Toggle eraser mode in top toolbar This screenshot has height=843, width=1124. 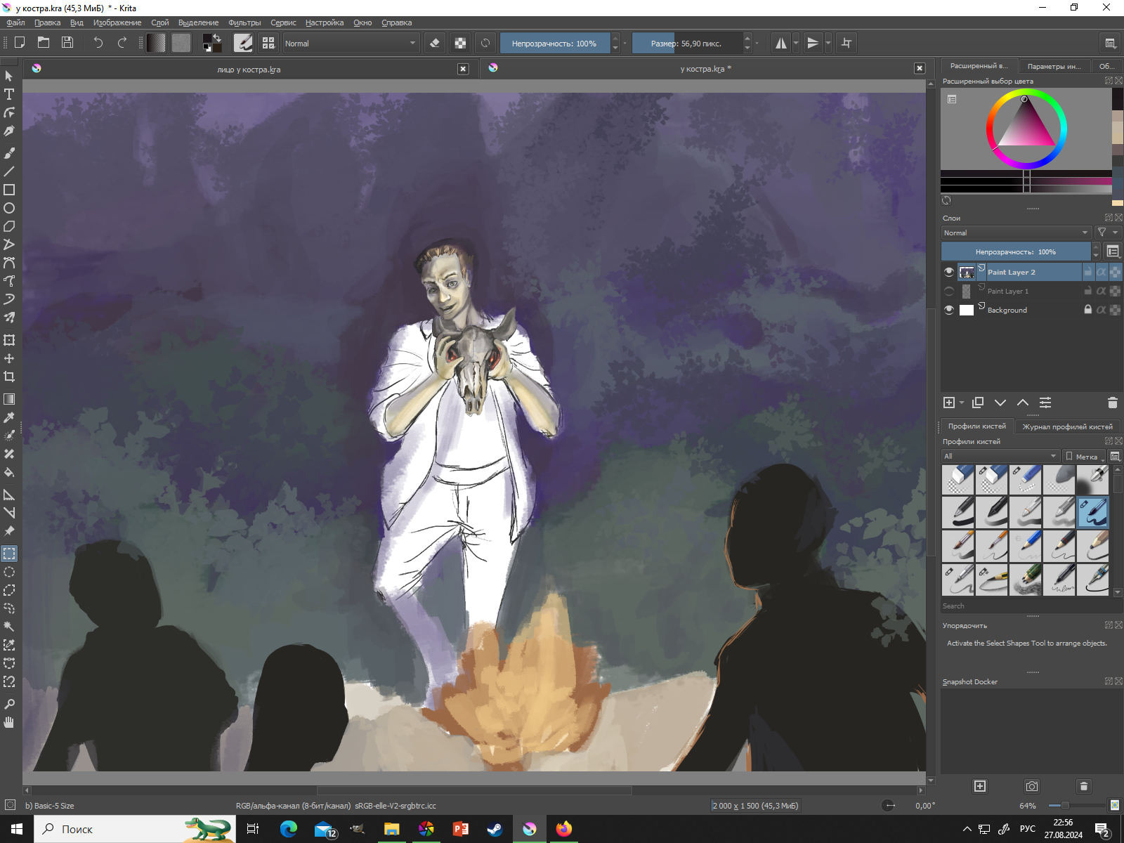[x=435, y=43]
